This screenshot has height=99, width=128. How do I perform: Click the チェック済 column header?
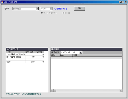[39, 52]
